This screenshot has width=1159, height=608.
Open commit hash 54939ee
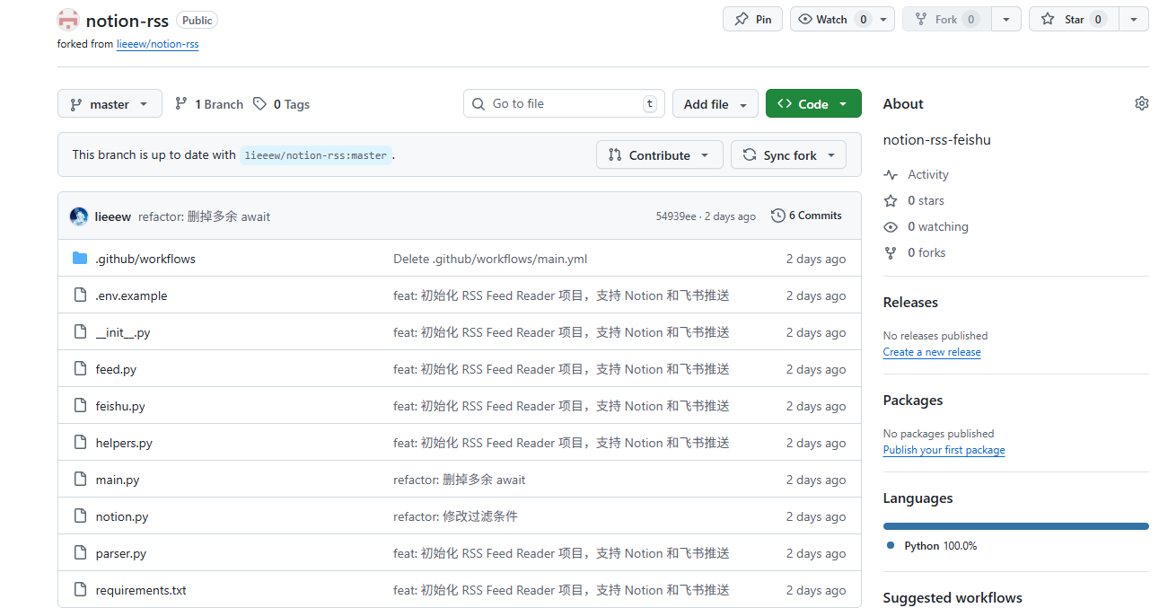(x=676, y=216)
